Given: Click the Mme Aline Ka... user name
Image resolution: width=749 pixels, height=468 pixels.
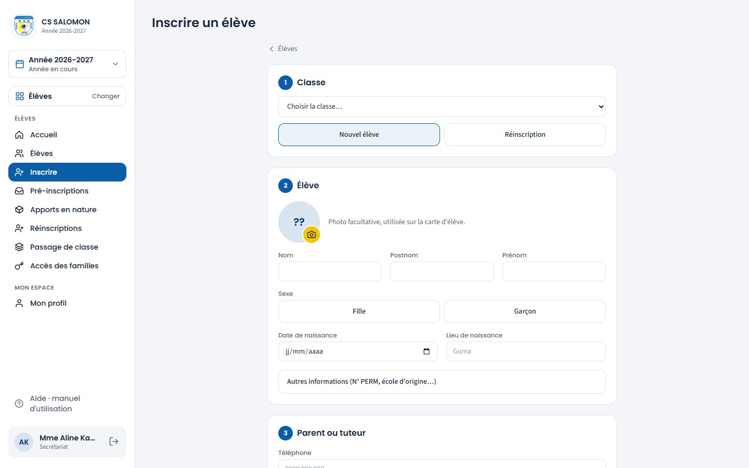Looking at the screenshot, I should point(67,438).
